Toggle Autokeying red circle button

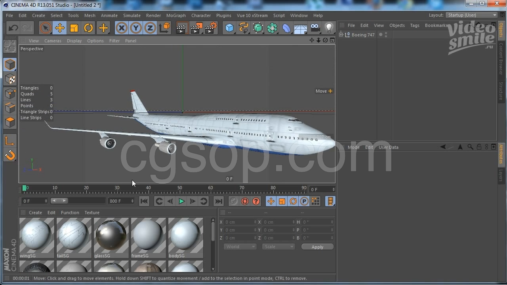click(x=245, y=201)
